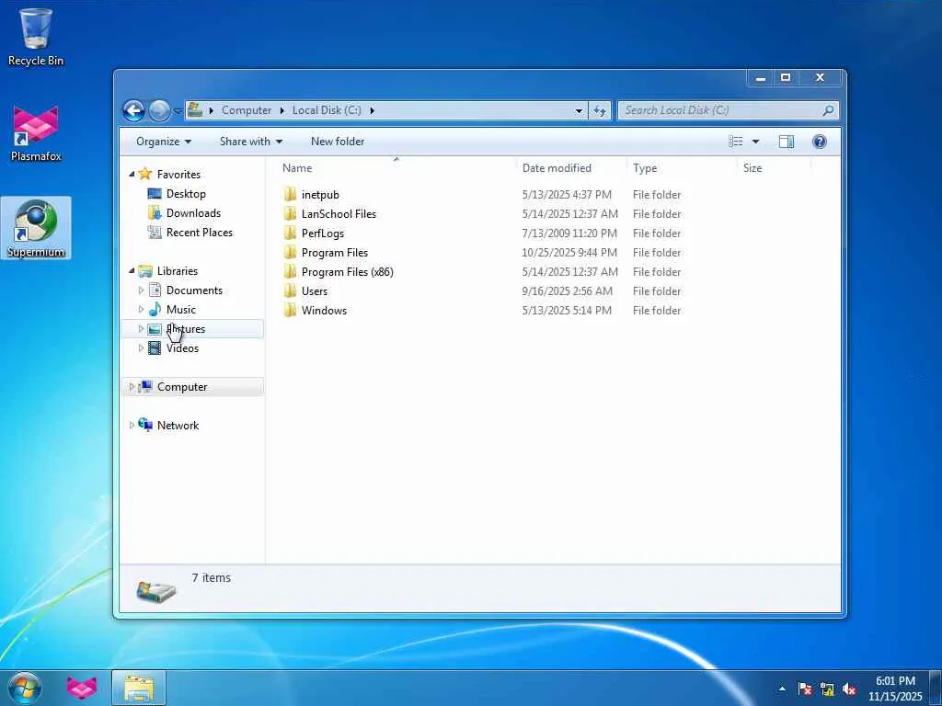Collapse the Favorites tree group

[132, 175]
